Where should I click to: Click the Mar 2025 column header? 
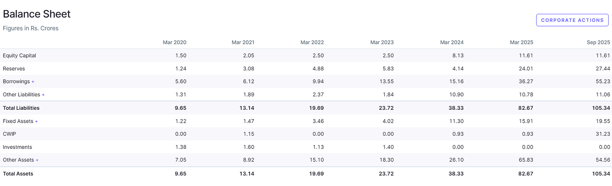(522, 42)
